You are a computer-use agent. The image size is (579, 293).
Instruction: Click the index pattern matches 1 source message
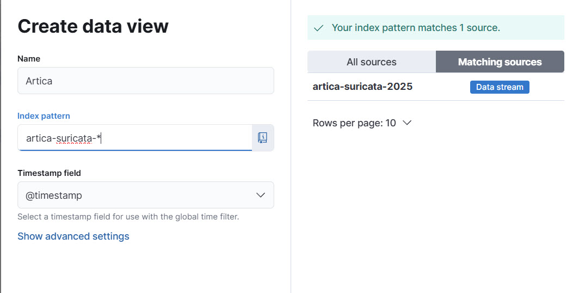pos(415,28)
